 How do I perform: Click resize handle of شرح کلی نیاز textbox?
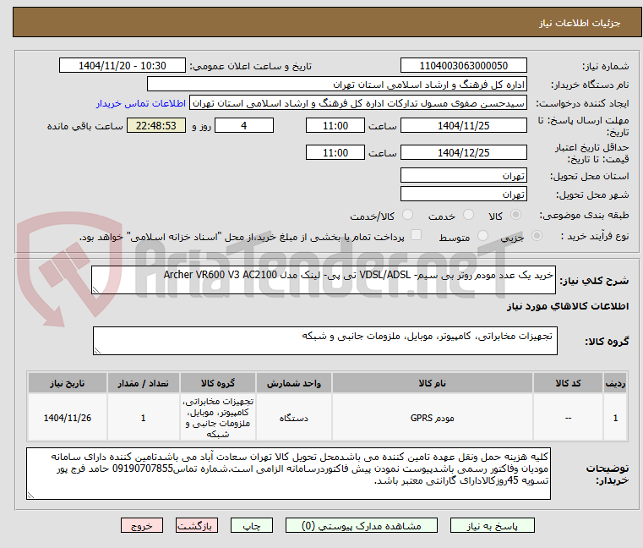pos(96,290)
